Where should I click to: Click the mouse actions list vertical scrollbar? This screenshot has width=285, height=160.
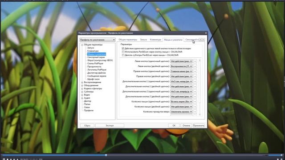pyautogui.click(x=200, y=88)
